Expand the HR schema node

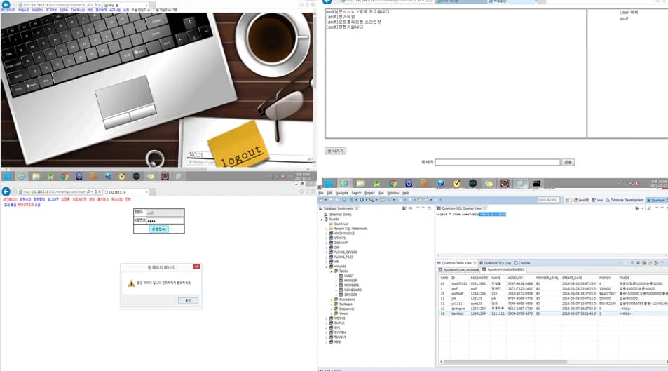(327, 262)
